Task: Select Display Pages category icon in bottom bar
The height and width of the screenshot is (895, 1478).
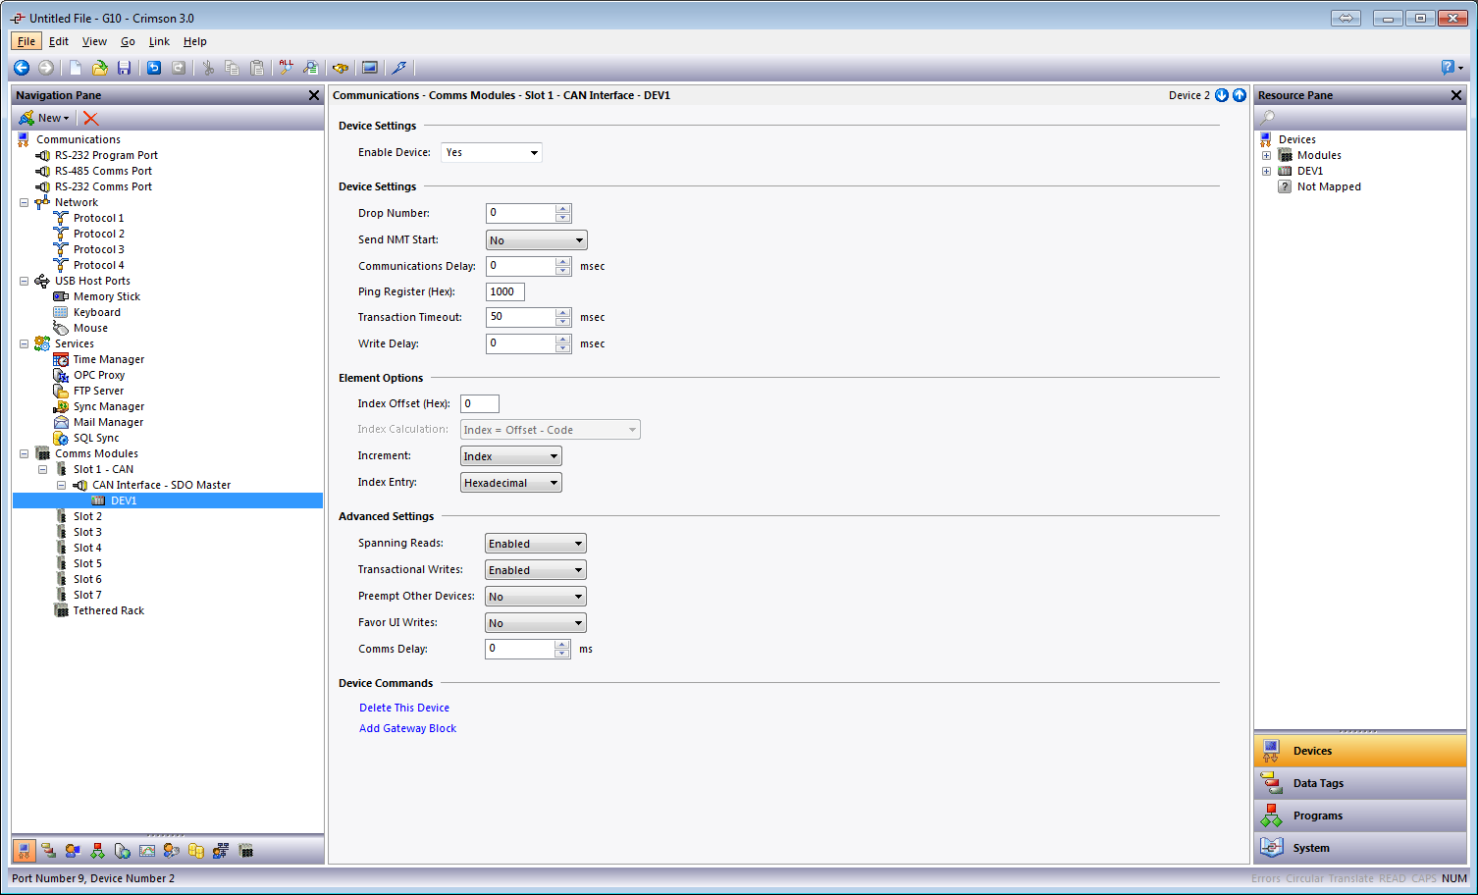Action: (x=73, y=851)
